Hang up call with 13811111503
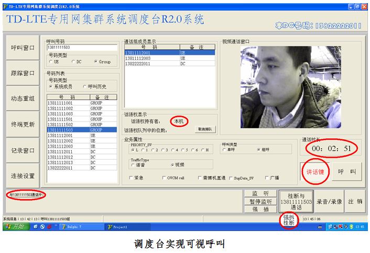The image size is (370, 253). (x=296, y=201)
